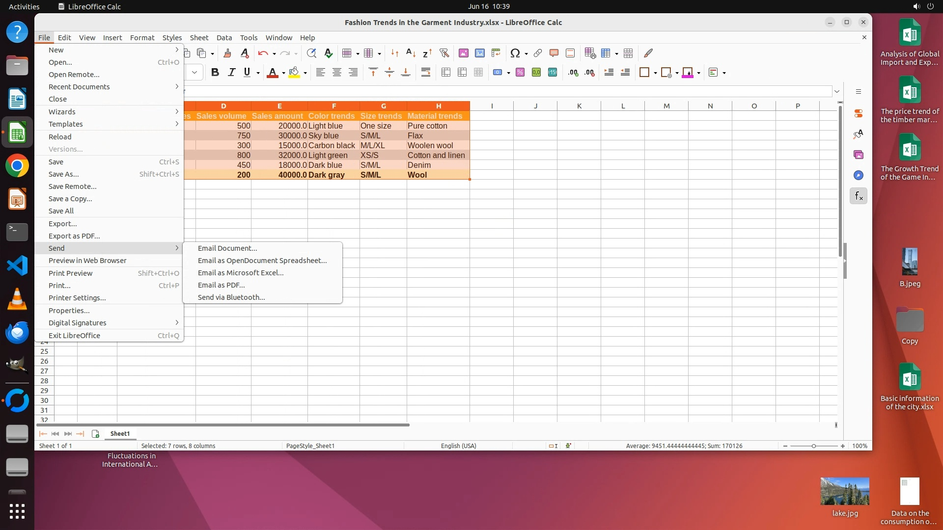Toggle Wrap Text button
Viewport: 943px width, 530px height.
coord(426,73)
